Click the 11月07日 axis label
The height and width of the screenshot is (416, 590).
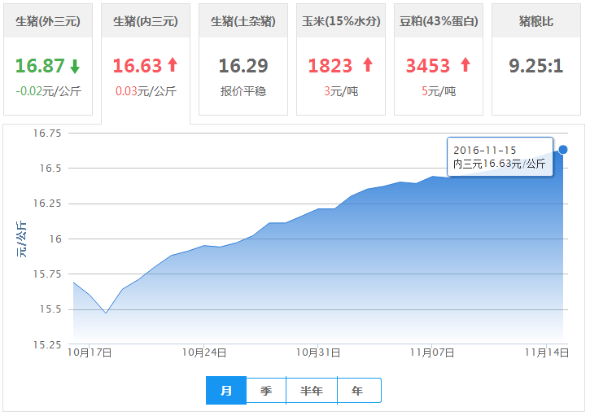[x=432, y=353]
